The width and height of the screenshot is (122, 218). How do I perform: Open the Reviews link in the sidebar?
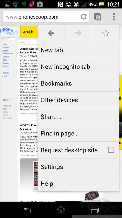6,47
